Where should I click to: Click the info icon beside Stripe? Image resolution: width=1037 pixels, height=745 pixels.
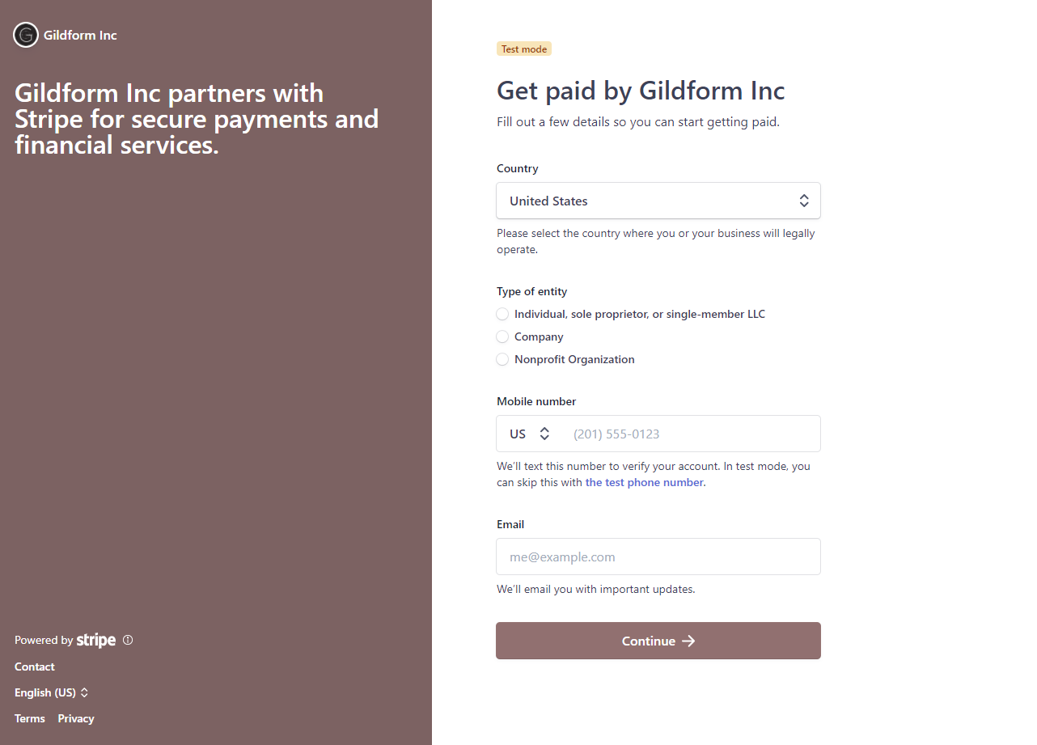point(128,640)
